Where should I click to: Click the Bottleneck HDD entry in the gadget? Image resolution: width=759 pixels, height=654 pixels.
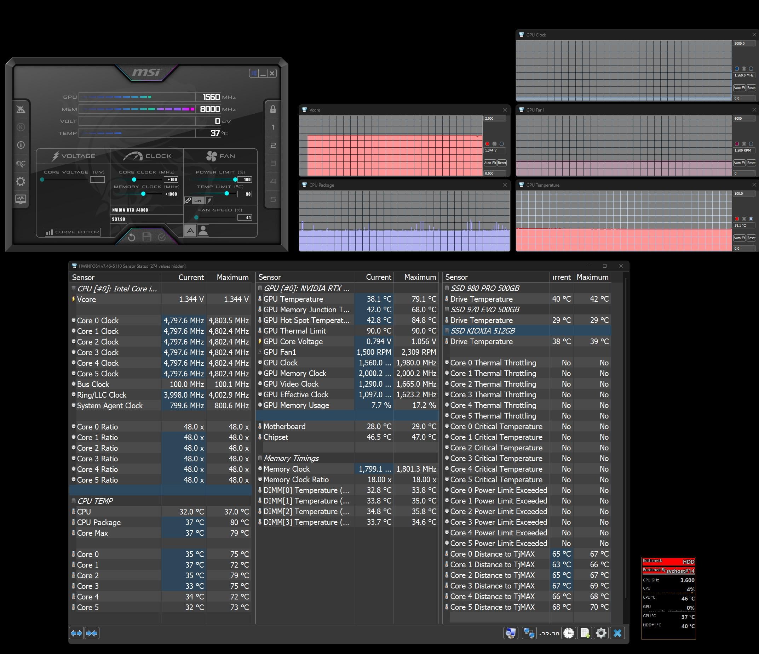668,562
